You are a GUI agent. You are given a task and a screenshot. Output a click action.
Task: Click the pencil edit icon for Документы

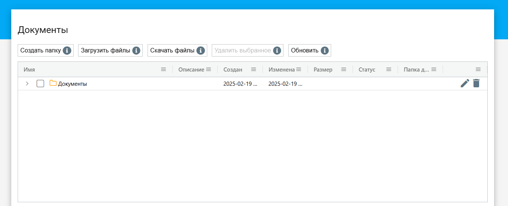click(465, 84)
